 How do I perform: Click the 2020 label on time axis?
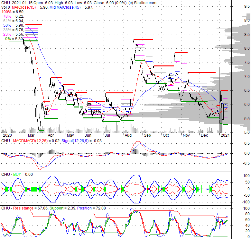pyautogui.click(x=7, y=135)
